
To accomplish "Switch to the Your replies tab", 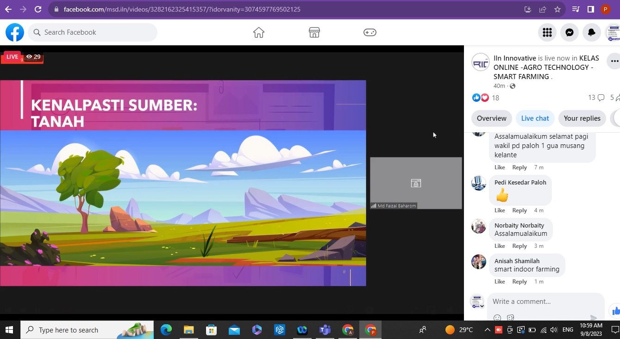I will (x=582, y=118).
